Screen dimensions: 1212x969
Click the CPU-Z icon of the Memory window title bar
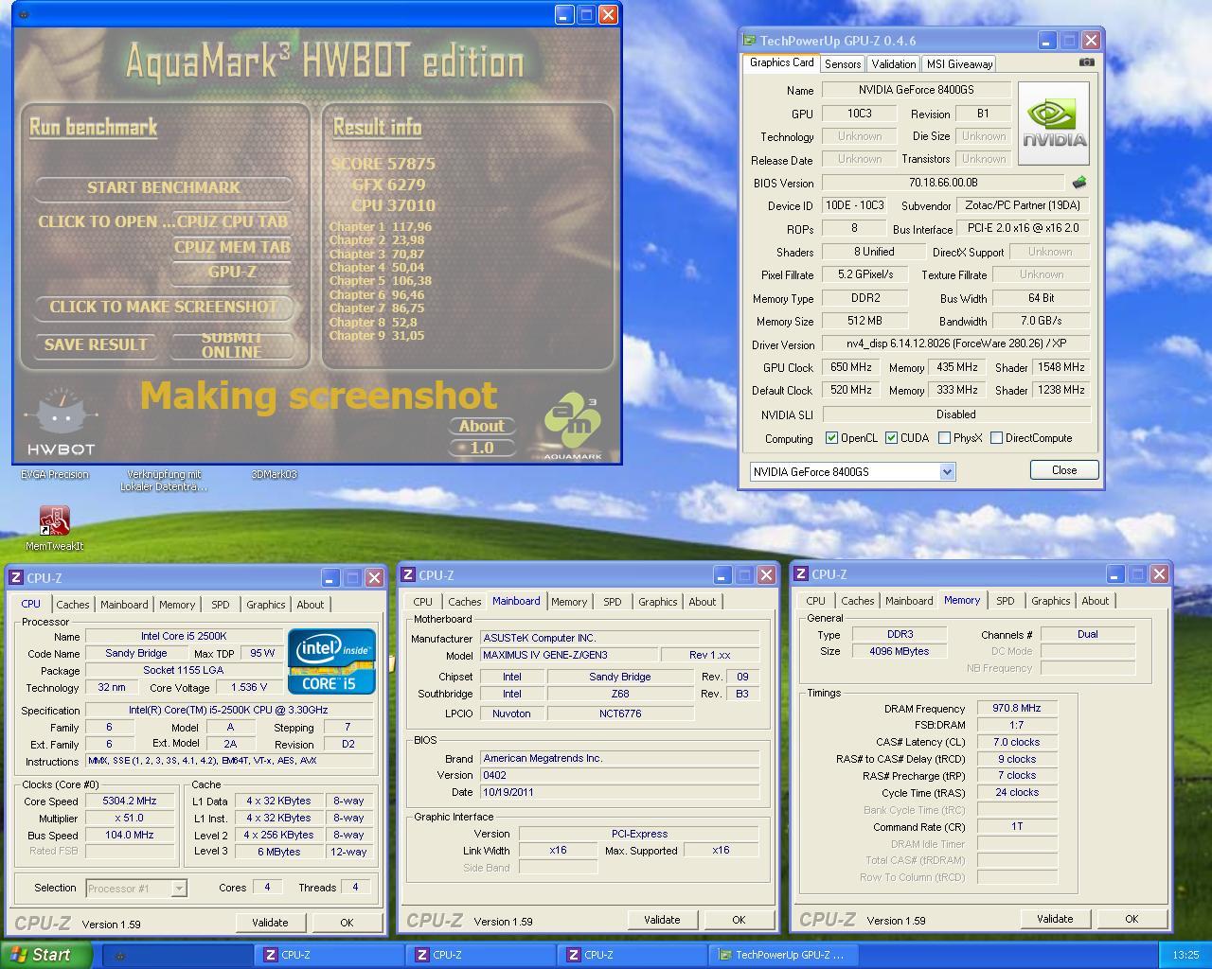pyautogui.click(x=801, y=574)
